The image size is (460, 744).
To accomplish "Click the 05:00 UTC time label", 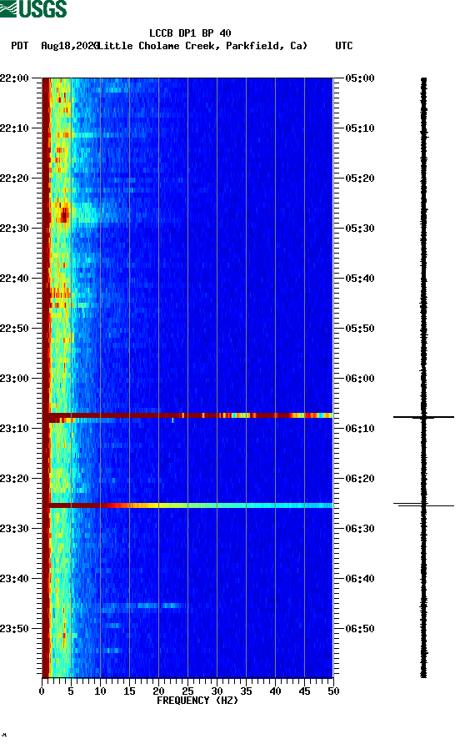I will [x=360, y=78].
